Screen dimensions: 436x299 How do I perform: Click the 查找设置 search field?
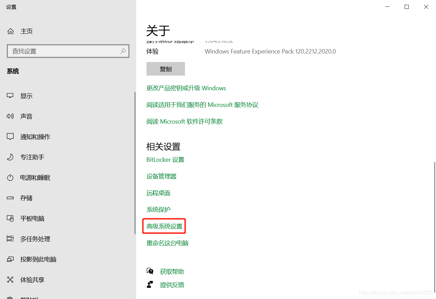click(x=68, y=51)
